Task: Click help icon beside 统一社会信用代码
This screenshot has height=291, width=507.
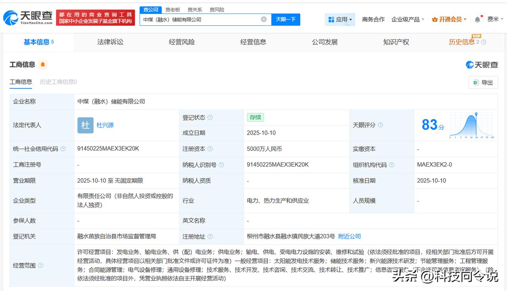Action: point(63,149)
